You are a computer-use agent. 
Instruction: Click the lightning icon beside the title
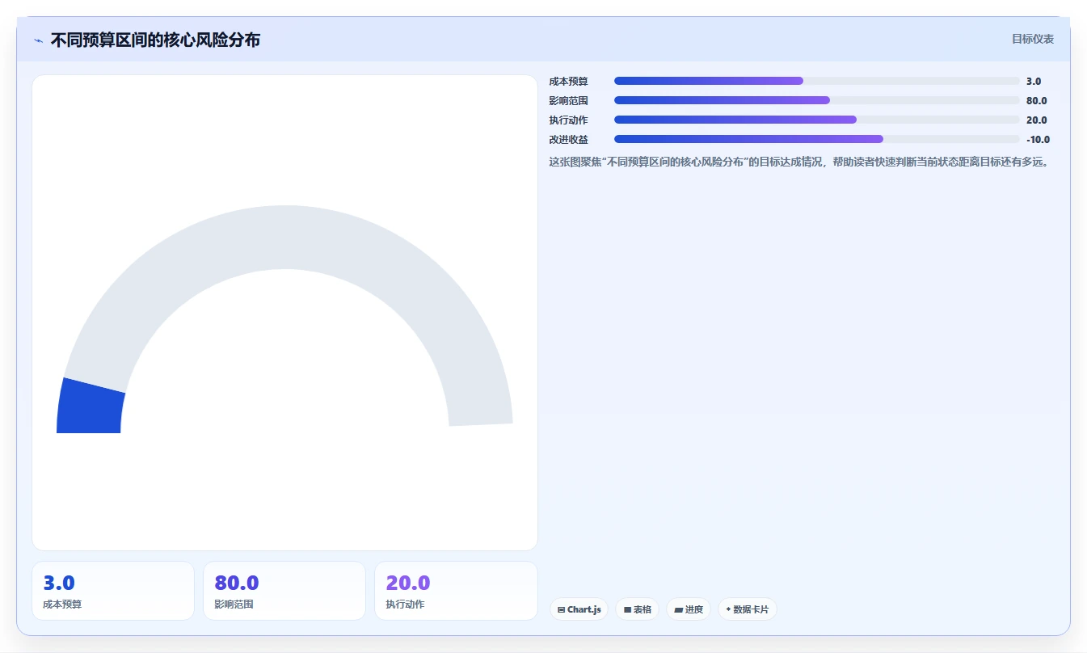click(38, 40)
